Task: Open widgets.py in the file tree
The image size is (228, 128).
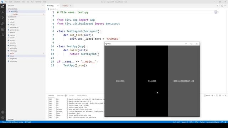Action: click(14, 61)
